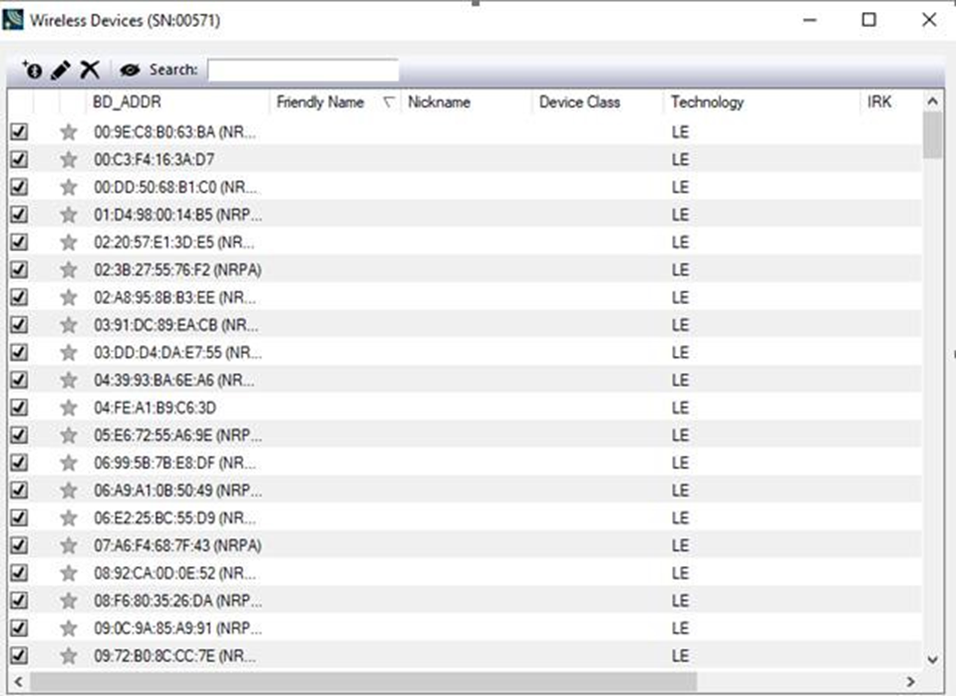
Task: Sort by the Friendly Name column header
Action: point(335,102)
